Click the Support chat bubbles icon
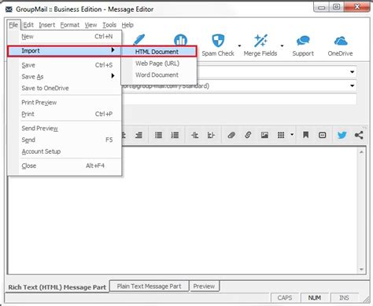 pos(303,41)
